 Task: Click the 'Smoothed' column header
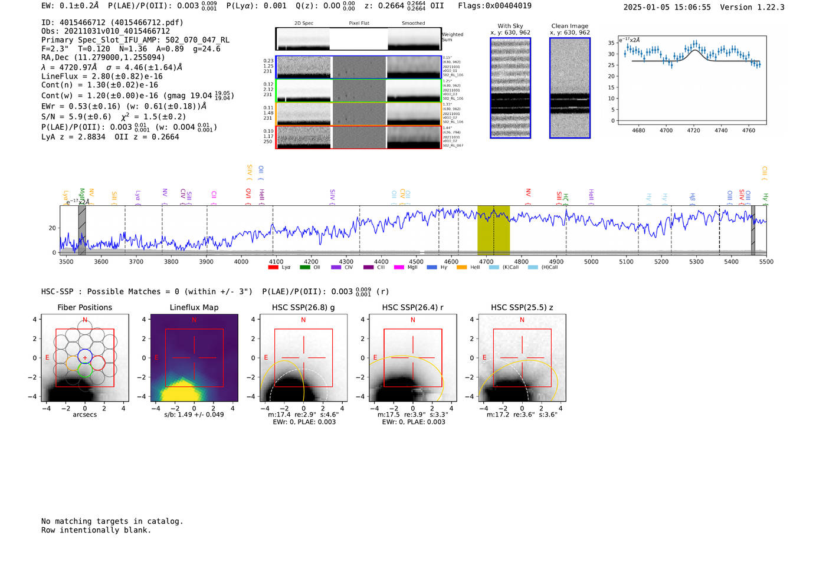tap(413, 24)
